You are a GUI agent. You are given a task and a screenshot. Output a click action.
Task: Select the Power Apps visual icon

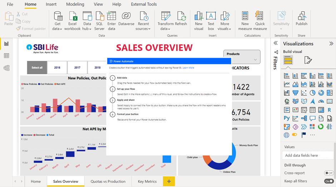[295, 127]
